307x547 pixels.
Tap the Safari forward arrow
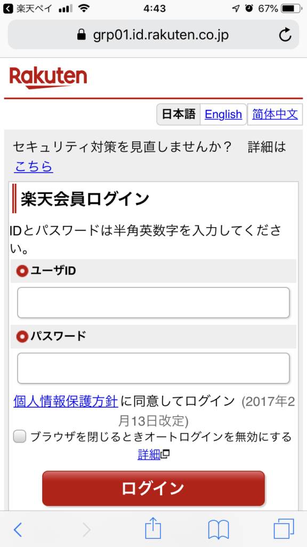(86, 529)
